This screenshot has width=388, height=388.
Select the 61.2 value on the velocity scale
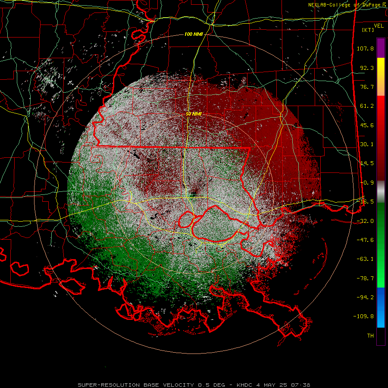pyautogui.click(x=367, y=106)
